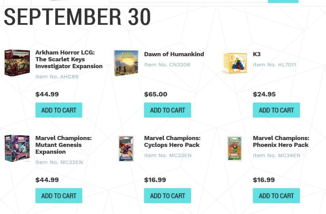
Task: Add Cyclops Hero Pack to cart
Action: tap(167, 196)
